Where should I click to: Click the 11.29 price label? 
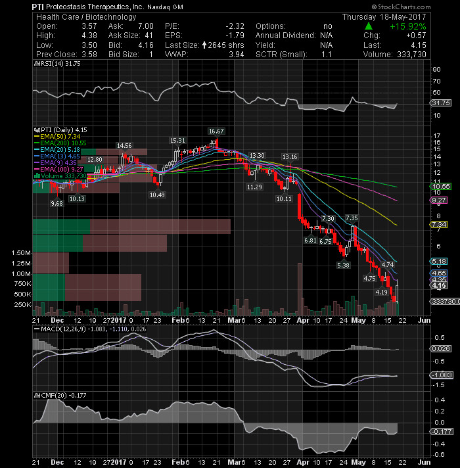click(x=254, y=187)
